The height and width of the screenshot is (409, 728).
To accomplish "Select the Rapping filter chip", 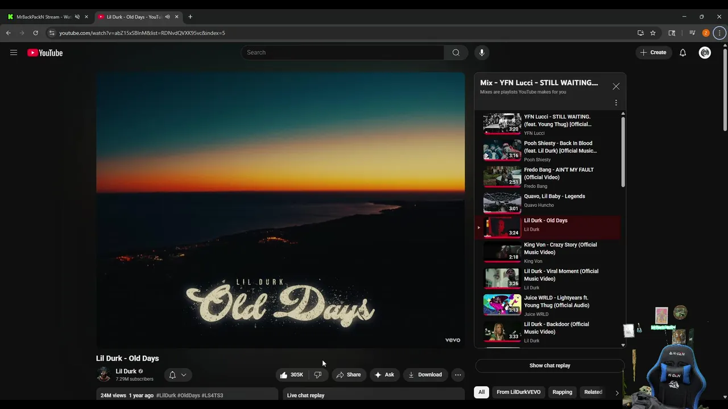I will (x=562, y=392).
